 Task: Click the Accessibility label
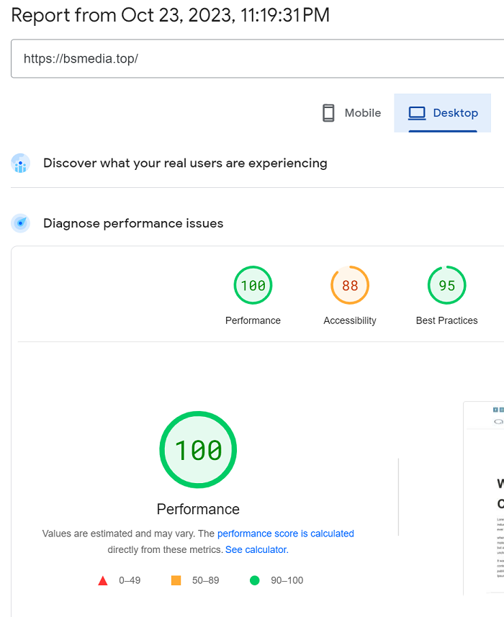pyautogui.click(x=350, y=320)
